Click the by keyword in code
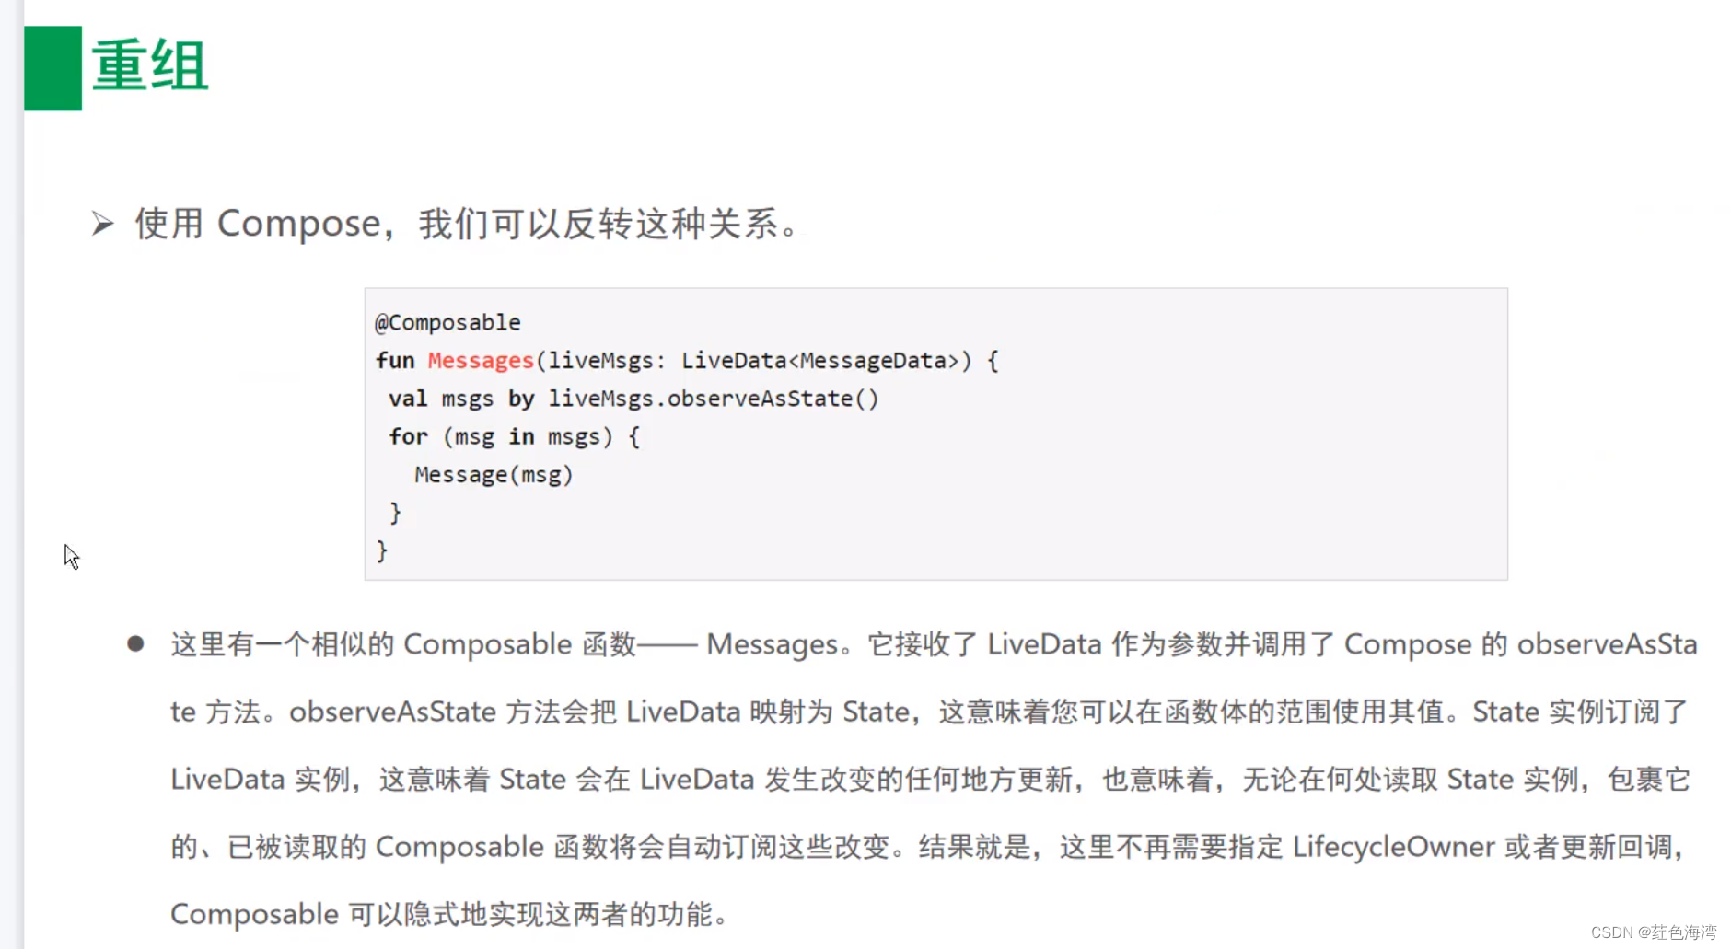Image resolution: width=1731 pixels, height=949 pixels. tap(521, 399)
